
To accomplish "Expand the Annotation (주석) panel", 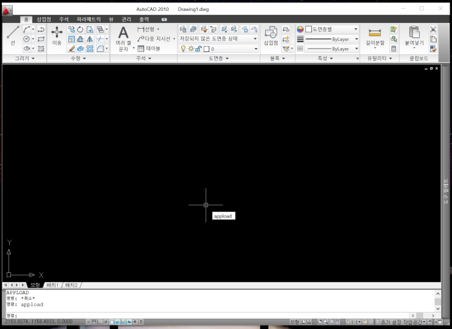I will coord(144,58).
